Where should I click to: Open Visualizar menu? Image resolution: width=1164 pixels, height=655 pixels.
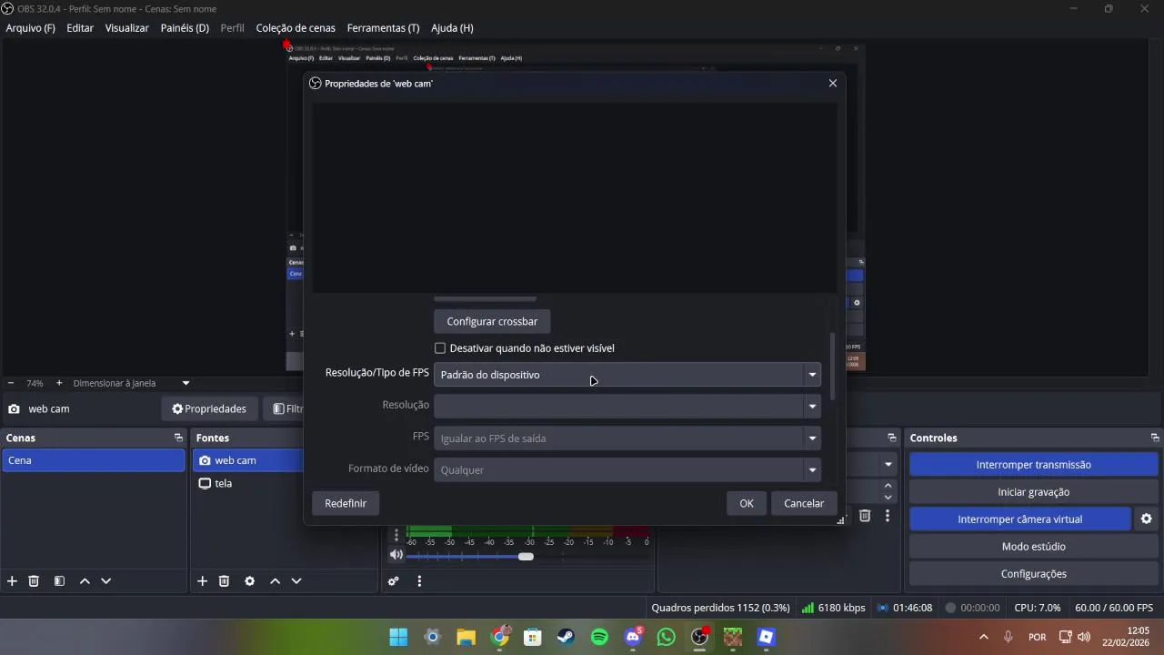tap(126, 28)
